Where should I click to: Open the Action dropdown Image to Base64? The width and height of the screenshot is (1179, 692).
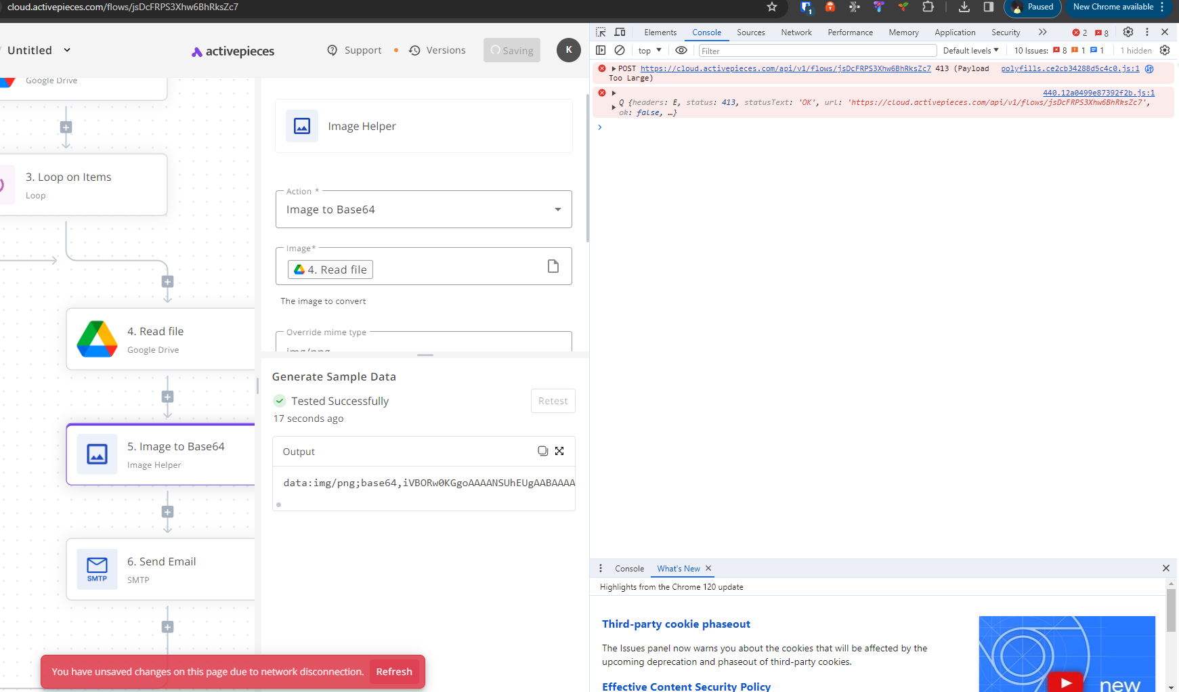[423, 209]
